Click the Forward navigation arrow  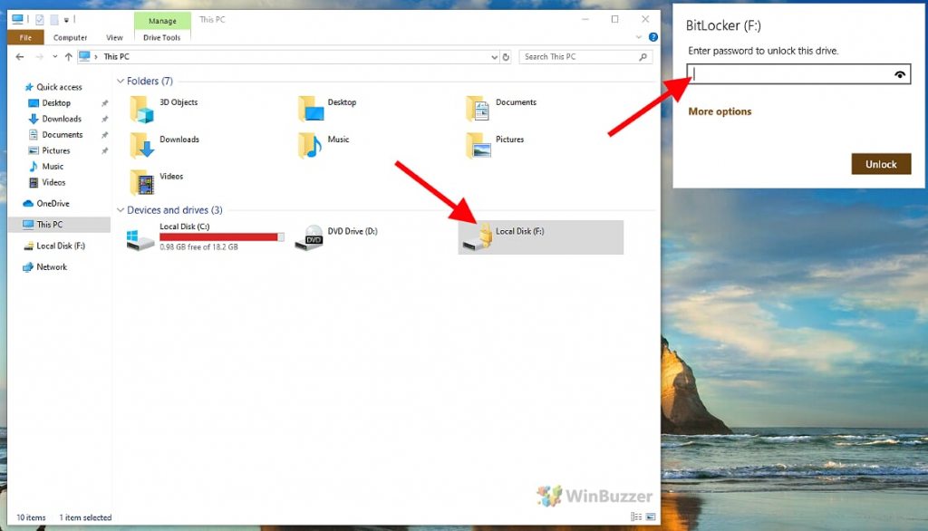[39, 57]
